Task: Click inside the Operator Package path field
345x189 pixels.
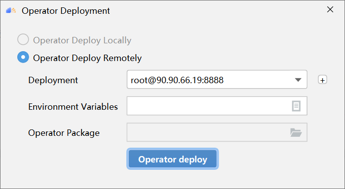Action: [x=217, y=132]
